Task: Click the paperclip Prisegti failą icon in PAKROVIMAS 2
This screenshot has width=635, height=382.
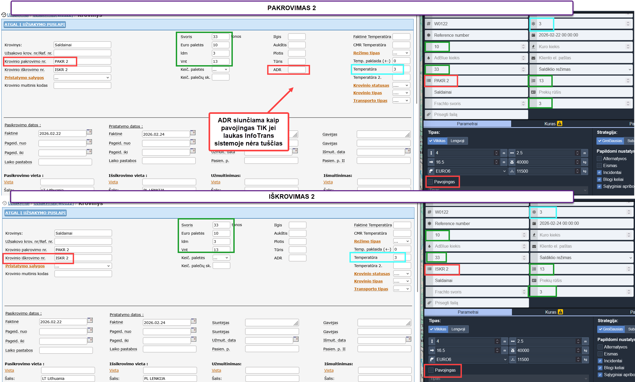Action: pyautogui.click(x=429, y=115)
